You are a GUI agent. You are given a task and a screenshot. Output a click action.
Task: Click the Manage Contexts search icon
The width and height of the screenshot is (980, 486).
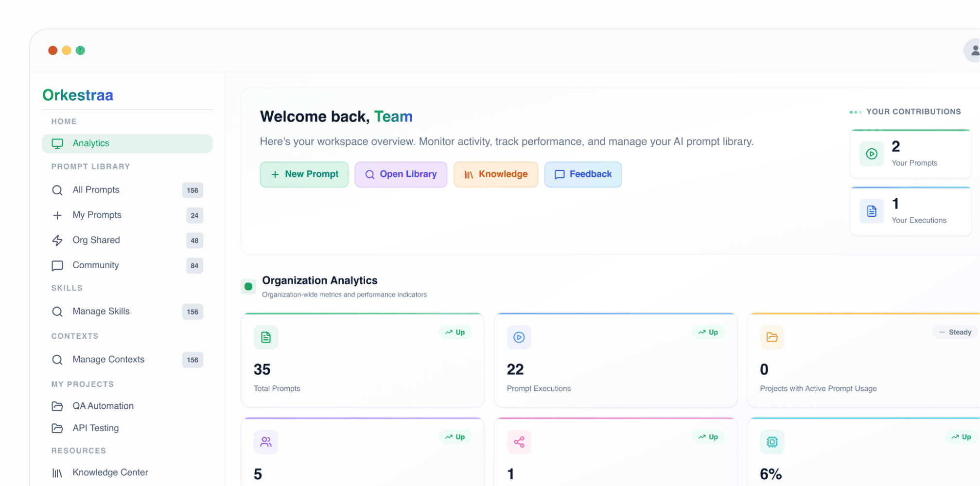point(57,360)
